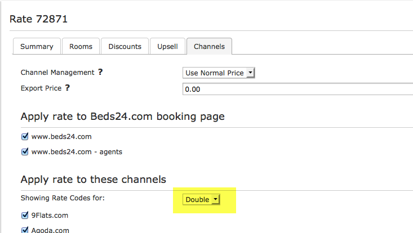
Task: Open the Double rate codes dropdown
Action: [x=201, y=200]
